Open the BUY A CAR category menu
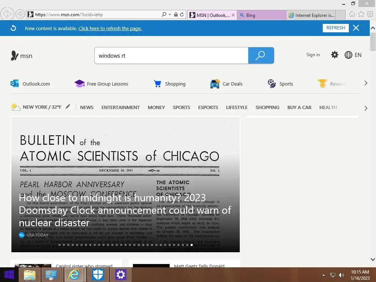 [x=299, y=108]
